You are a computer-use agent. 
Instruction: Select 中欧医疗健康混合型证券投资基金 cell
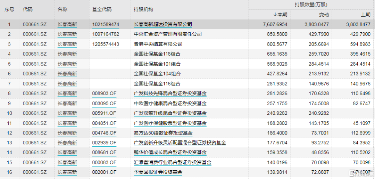point(170,103)
